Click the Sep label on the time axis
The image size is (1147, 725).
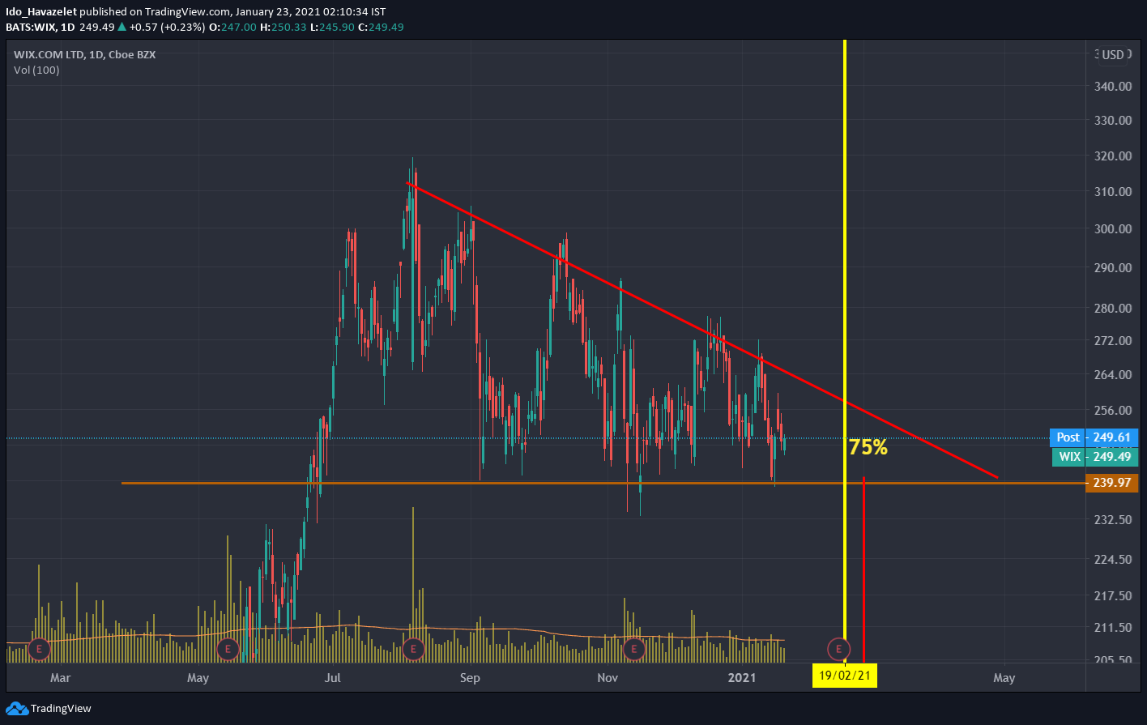click(470, 677)
